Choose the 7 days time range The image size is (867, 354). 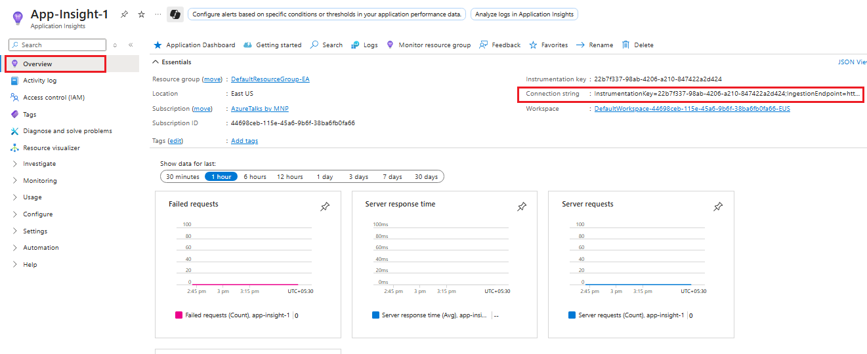point(392,177)
